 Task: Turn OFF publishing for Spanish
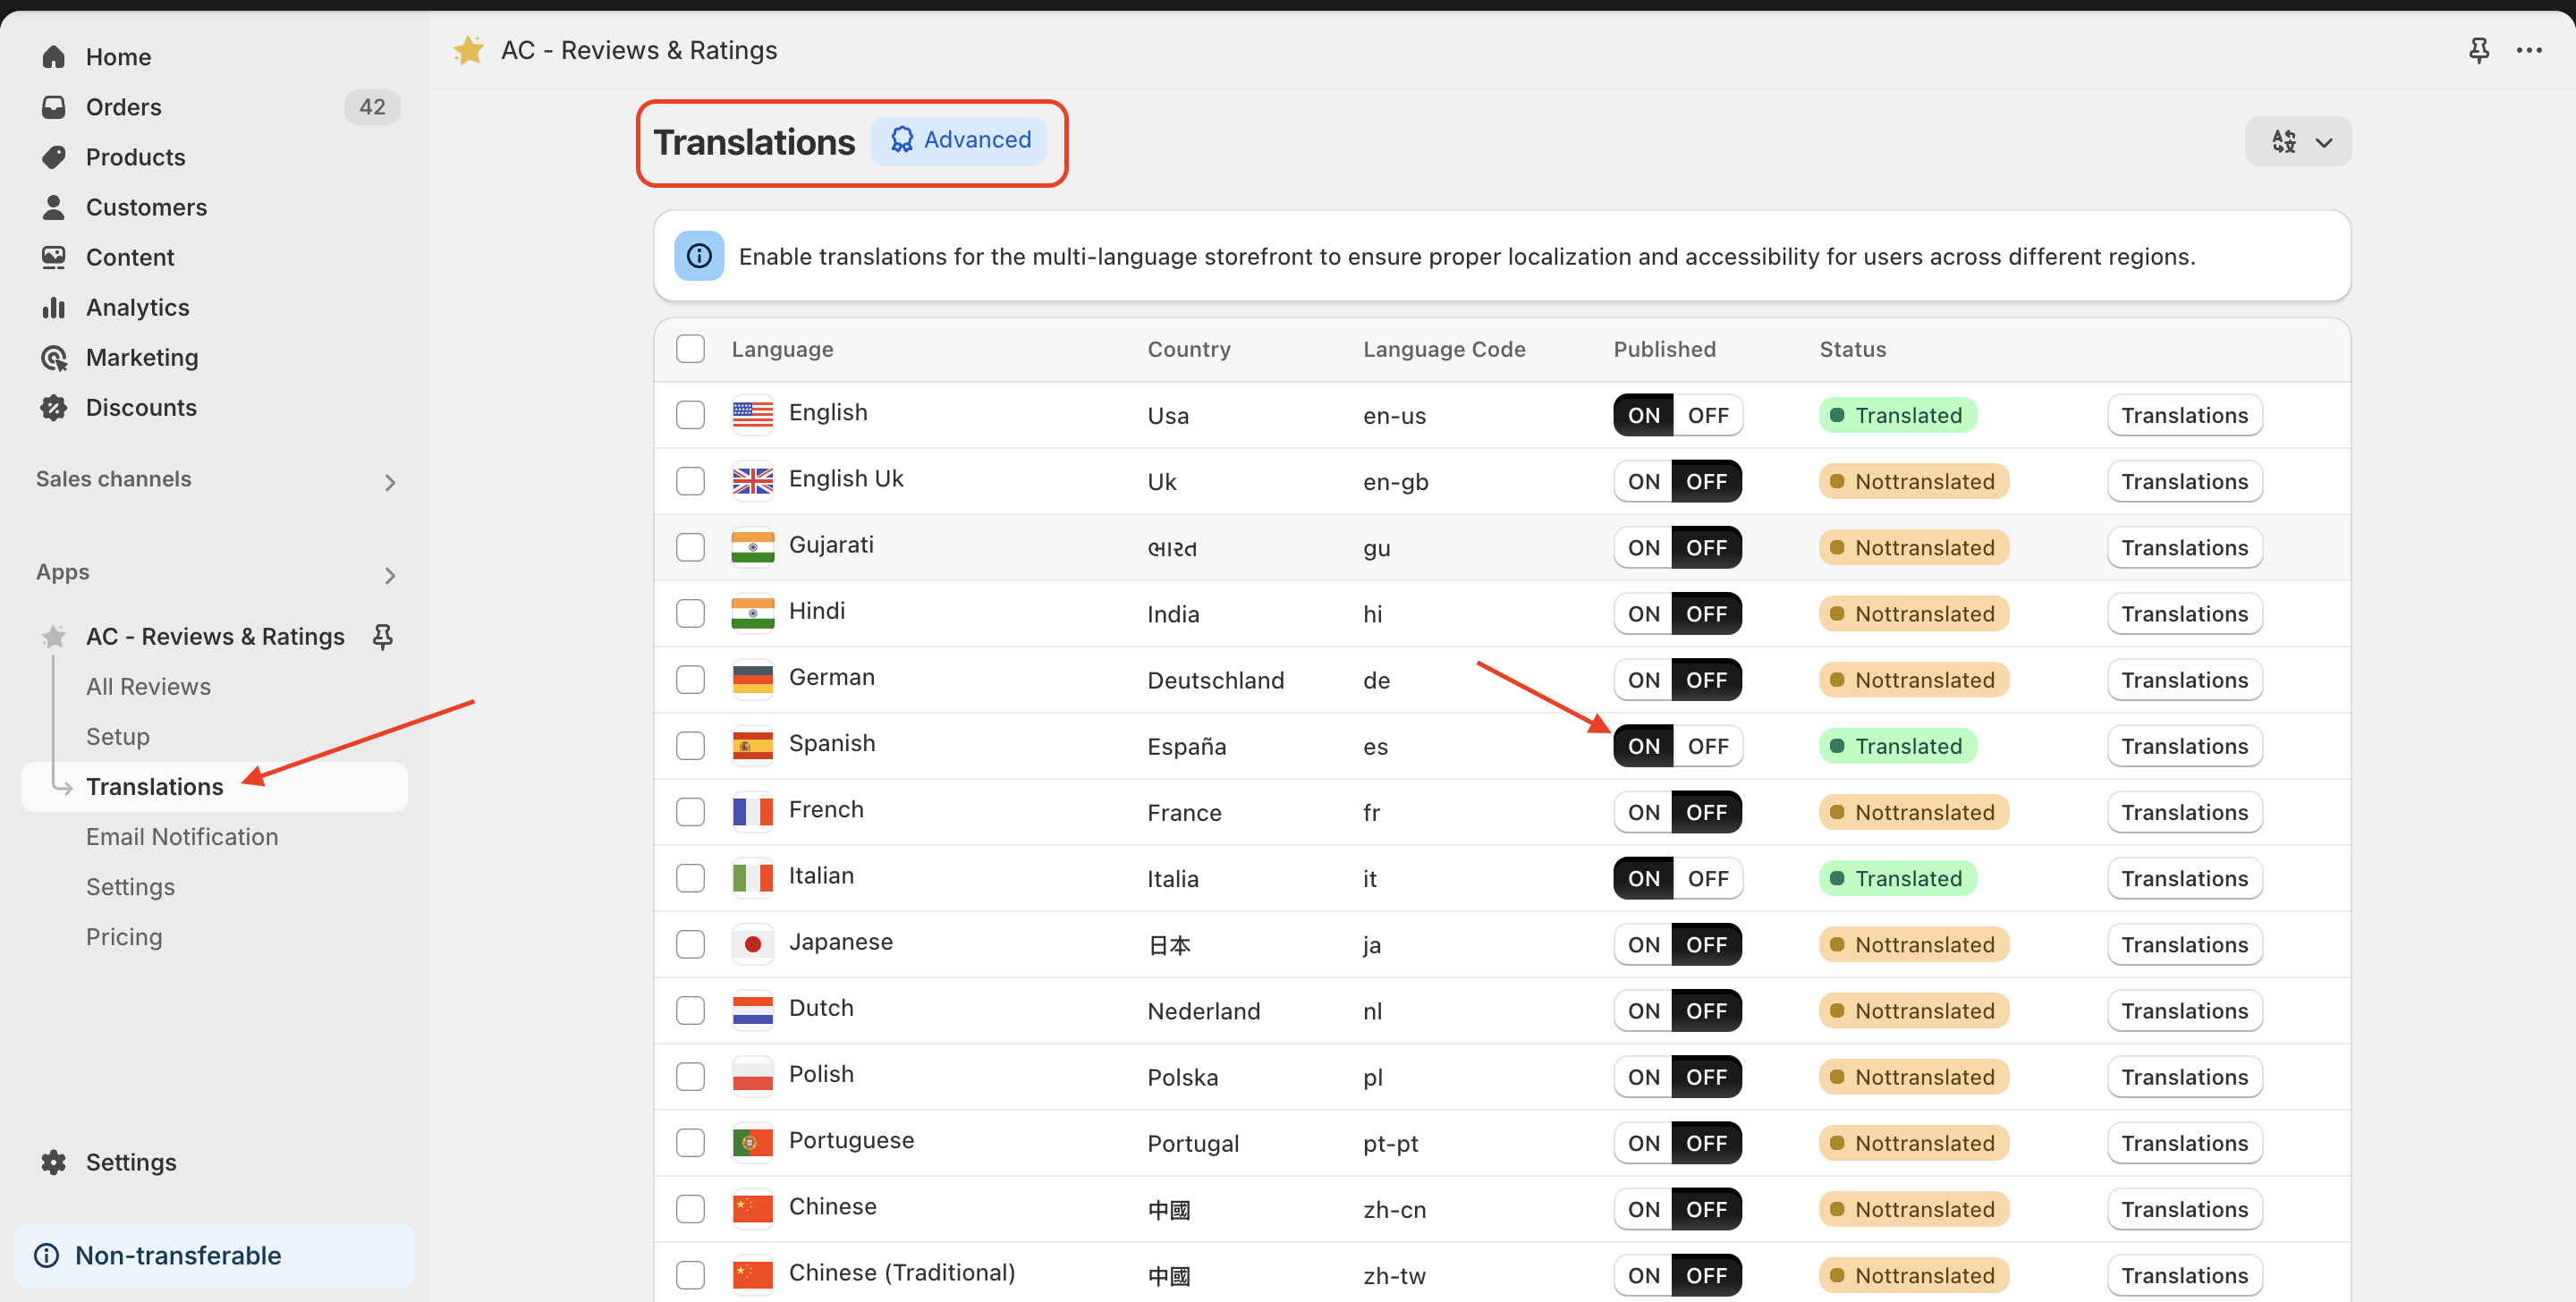click(1707, 746)
